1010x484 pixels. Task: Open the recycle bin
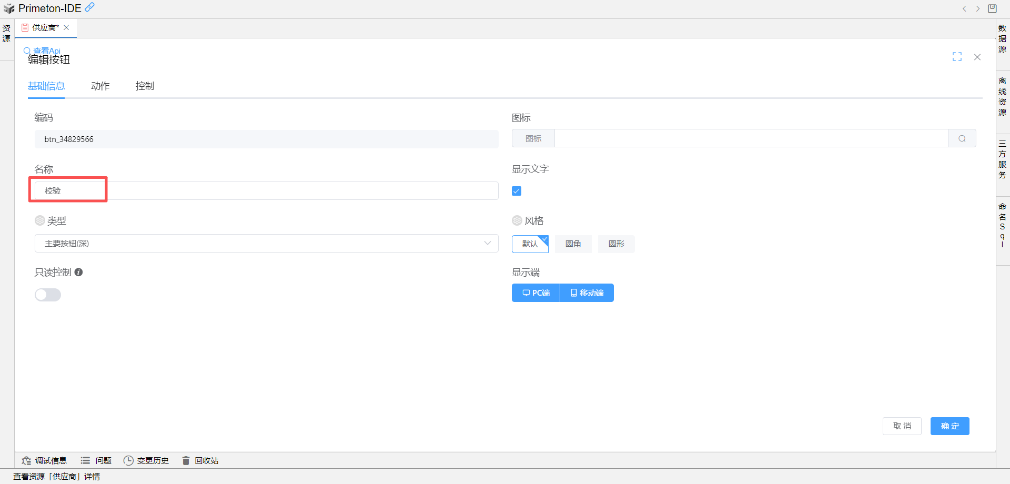[200, 460]
